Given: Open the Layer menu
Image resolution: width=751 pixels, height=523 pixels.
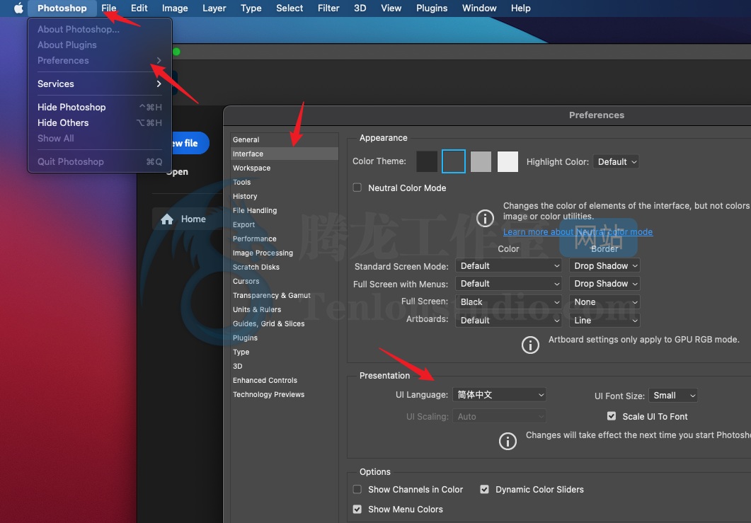Looking at the screenshot, I should pos(214,8).
